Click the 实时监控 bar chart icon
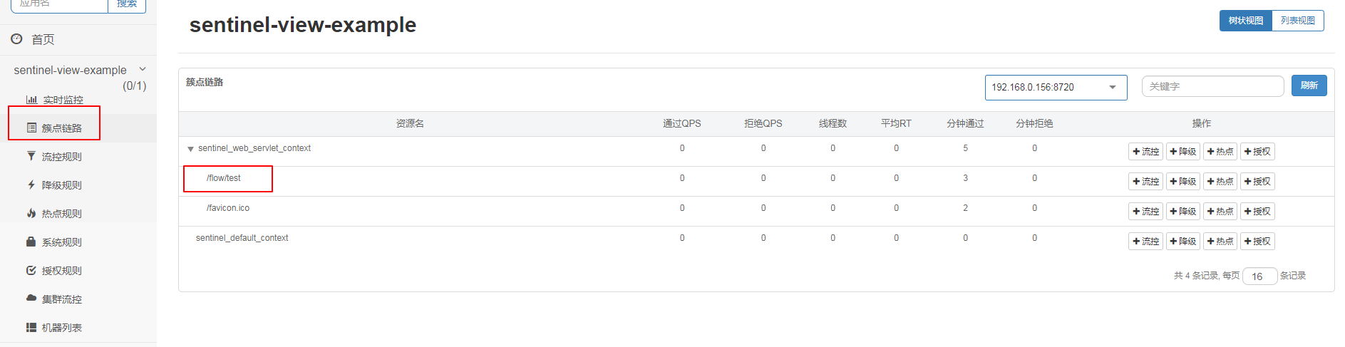Screen dimensions: 1345x347 point(31,100)
